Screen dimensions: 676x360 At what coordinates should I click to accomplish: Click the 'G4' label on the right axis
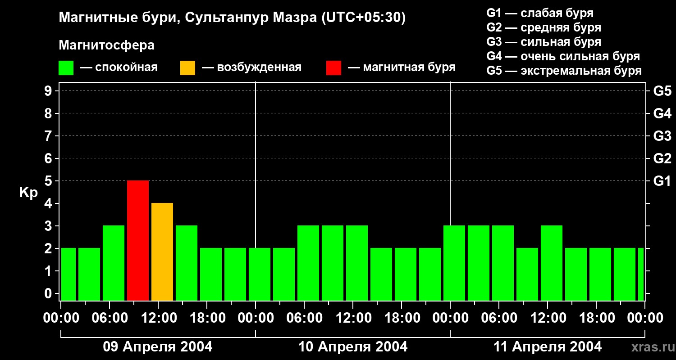coord(662,113)
